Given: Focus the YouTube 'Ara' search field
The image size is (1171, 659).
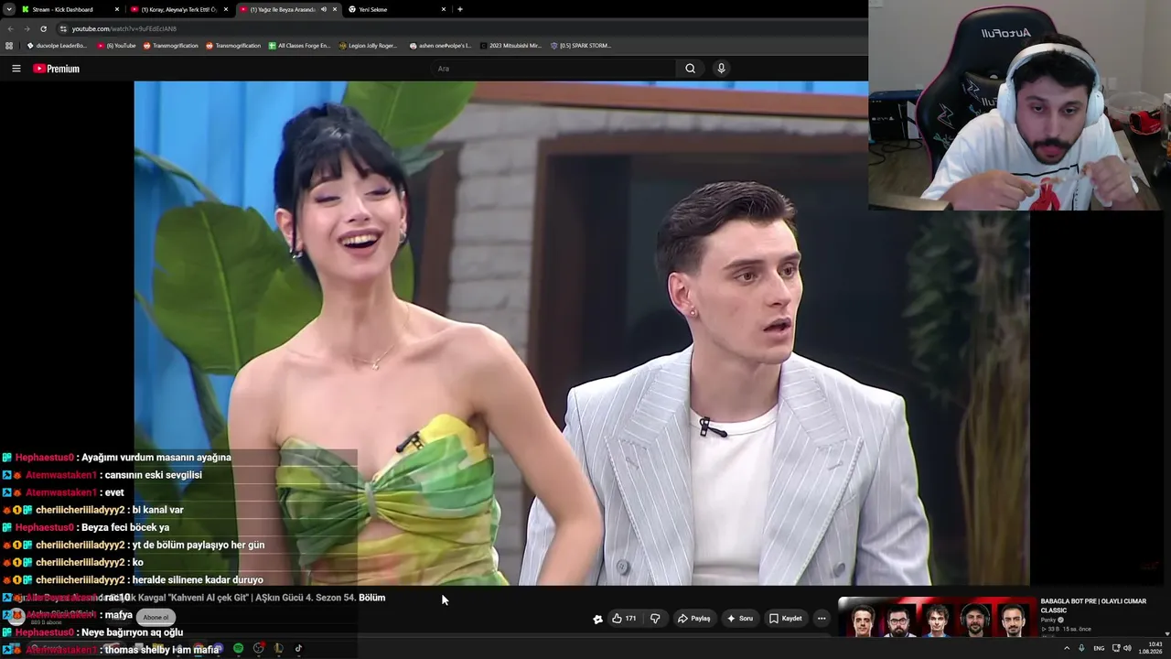Looking at the screenshot, I should [x=553, y=69].
